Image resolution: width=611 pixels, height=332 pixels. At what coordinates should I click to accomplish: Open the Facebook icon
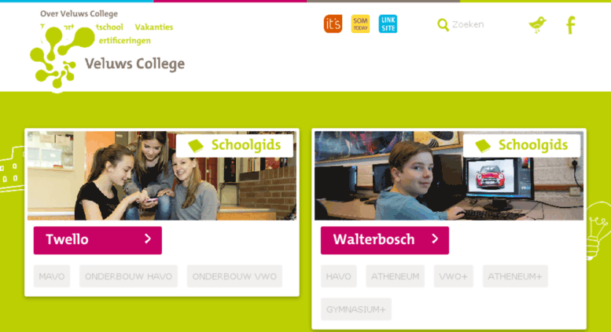(x=571, y=25)
